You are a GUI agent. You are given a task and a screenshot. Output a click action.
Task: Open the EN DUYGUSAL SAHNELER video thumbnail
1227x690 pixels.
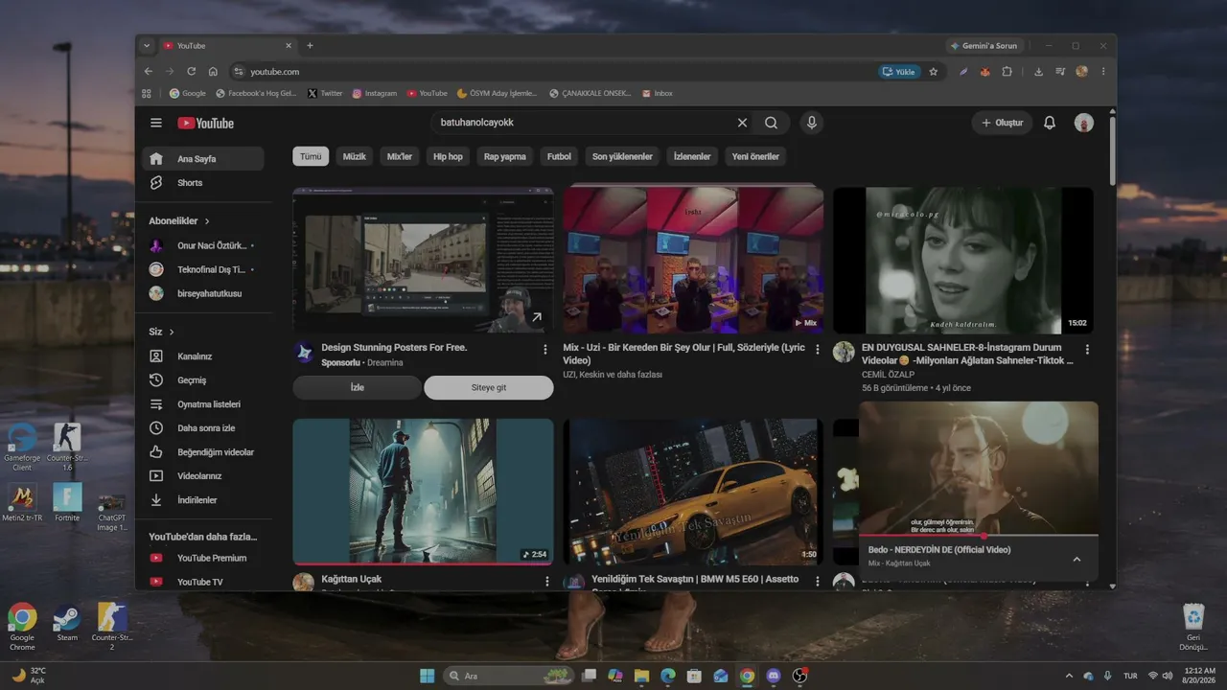tap(963, 260)
